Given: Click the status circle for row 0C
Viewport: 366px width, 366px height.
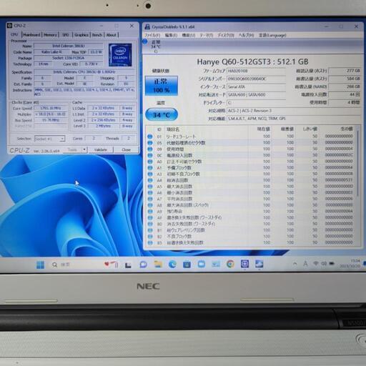Looking at the screenshot, I should coord(150,155).
